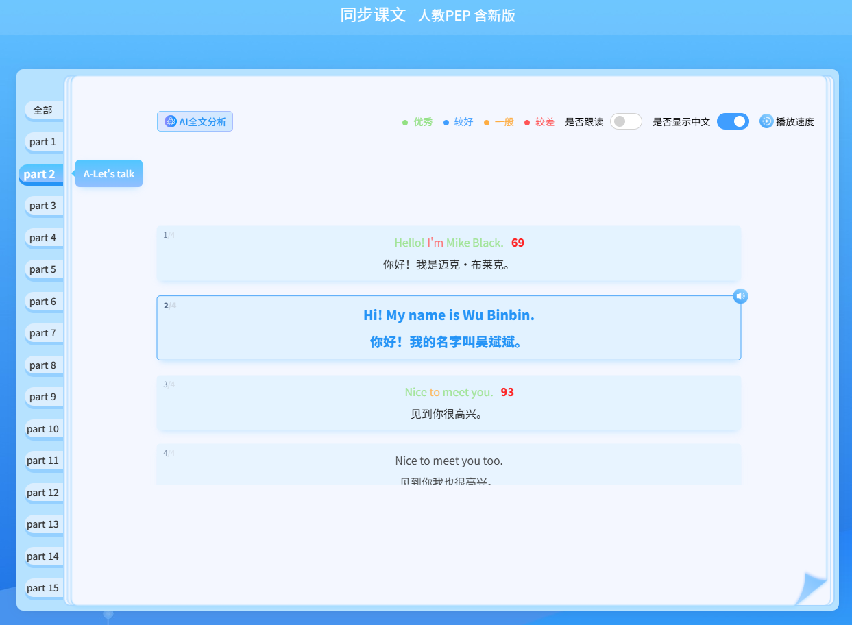Select sentence "Nice to meet you."
Screen dimensions: 852x625
coord(449,392)
